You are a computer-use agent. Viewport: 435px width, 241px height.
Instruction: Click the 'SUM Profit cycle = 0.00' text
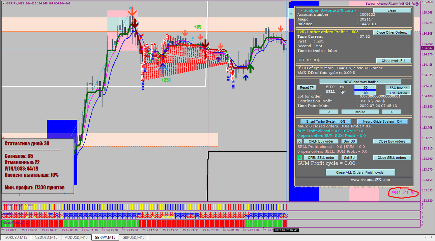point(326,163)
